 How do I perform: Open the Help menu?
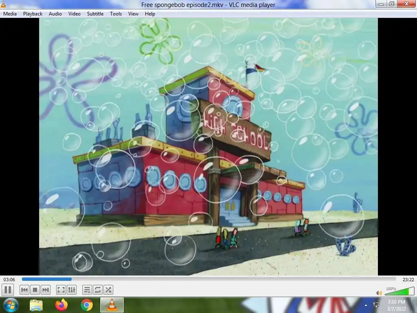(x=150, y=14)
